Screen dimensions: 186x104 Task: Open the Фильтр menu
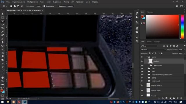pyautogui.click(x=66, y=2)
